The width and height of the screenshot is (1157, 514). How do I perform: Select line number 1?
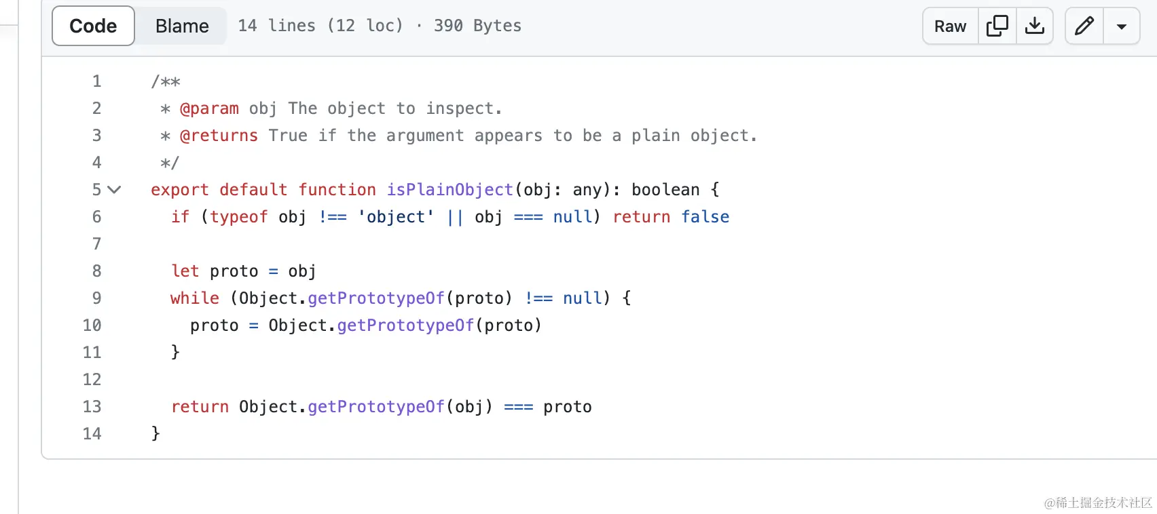point(96,81)
